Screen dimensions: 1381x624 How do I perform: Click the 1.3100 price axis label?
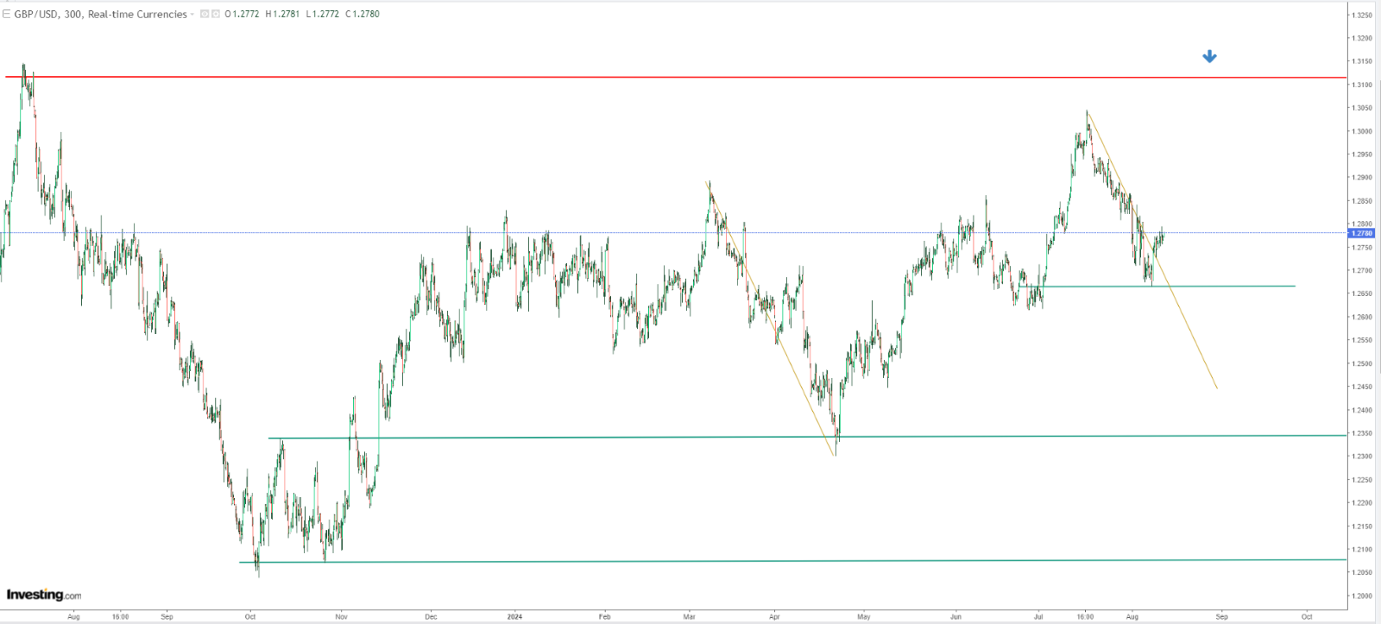click(1363, 85)
